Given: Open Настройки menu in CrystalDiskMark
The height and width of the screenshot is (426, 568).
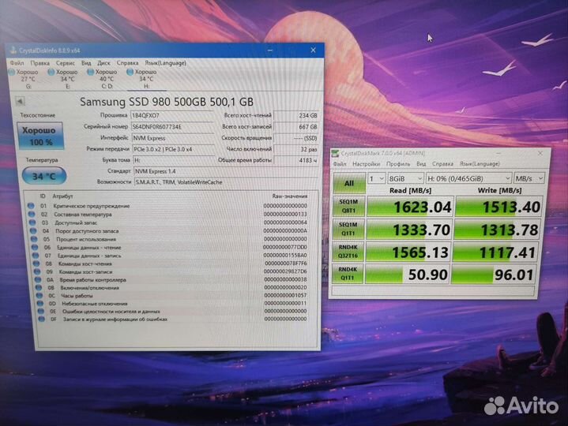Looking at the screenshot, I should point(367,164).
